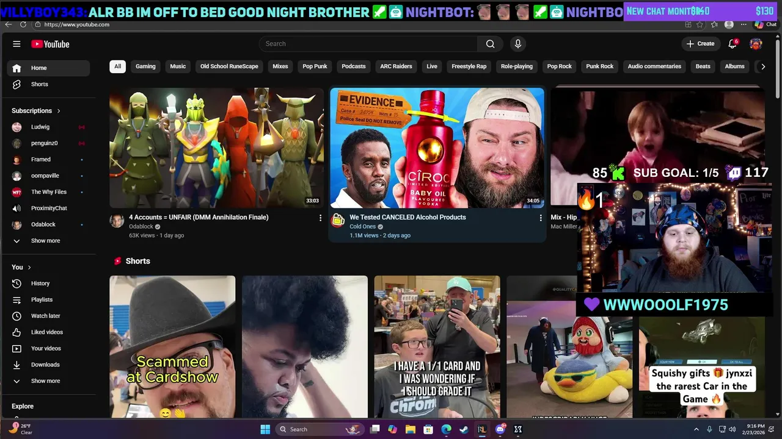This screenshot has width=782, height=439.
Task: Open the 1/1 card grading short
Action: click(437, 346)
